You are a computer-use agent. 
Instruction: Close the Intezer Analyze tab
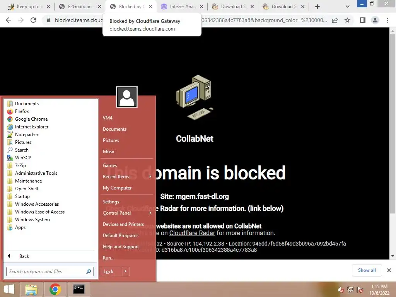(201, 7)
